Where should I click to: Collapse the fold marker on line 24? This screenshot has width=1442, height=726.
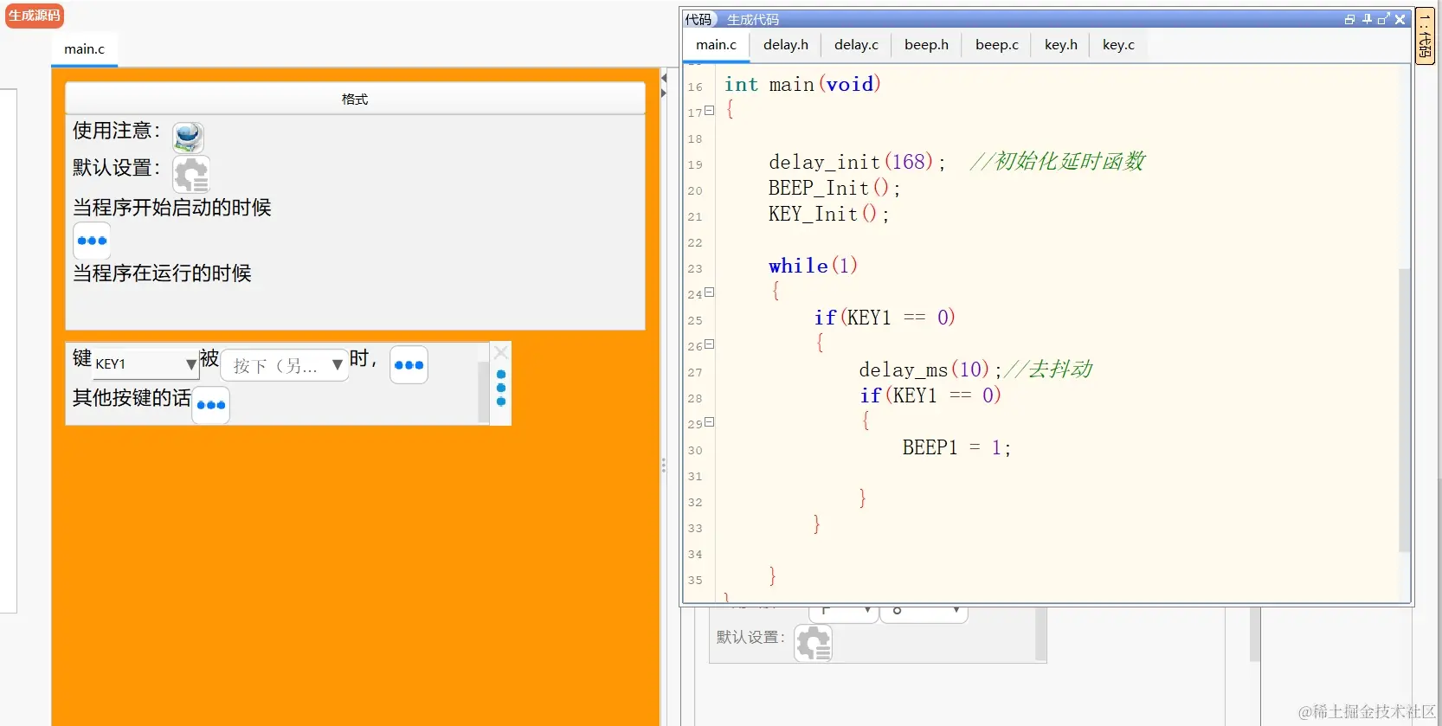[709, 292]
